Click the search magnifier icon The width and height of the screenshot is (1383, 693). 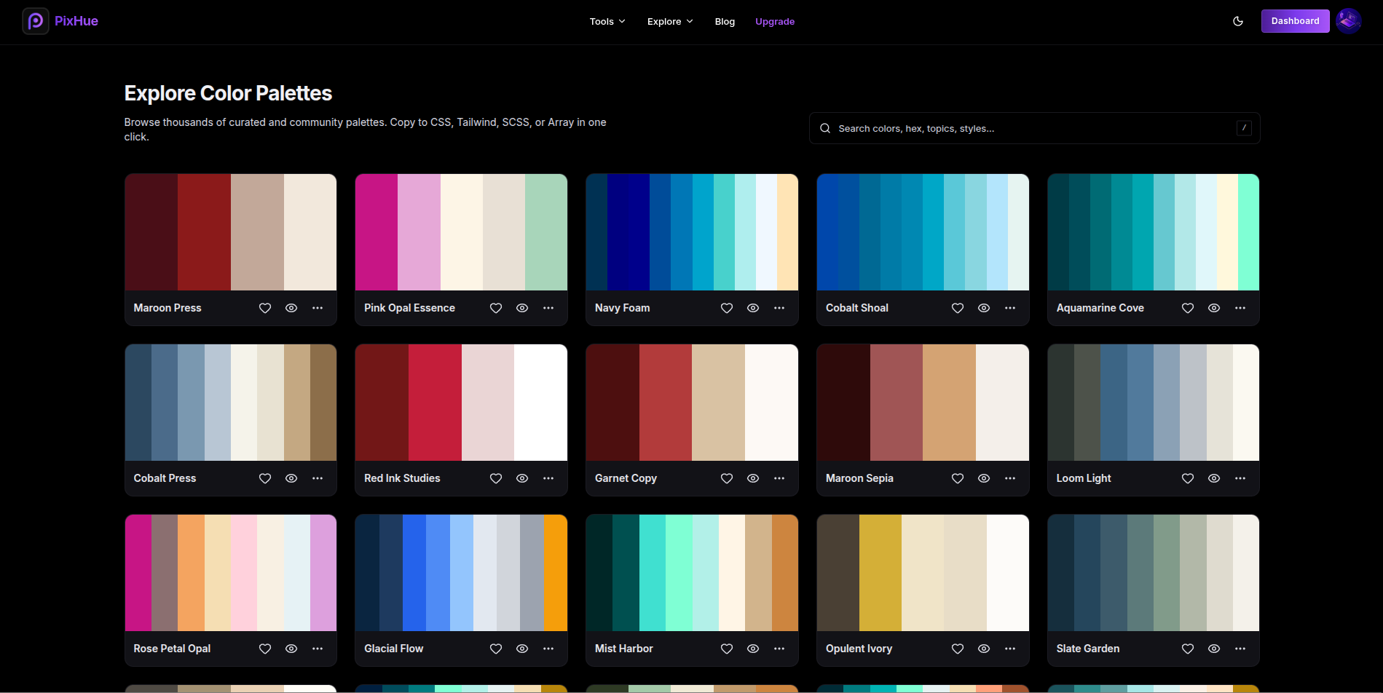(x=825, y=128)
